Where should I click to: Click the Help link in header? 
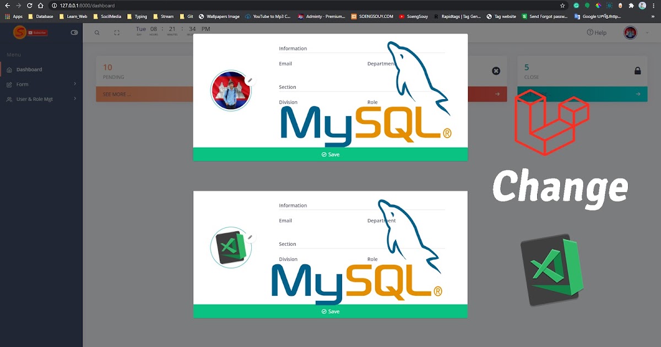[x=597, y=32]
